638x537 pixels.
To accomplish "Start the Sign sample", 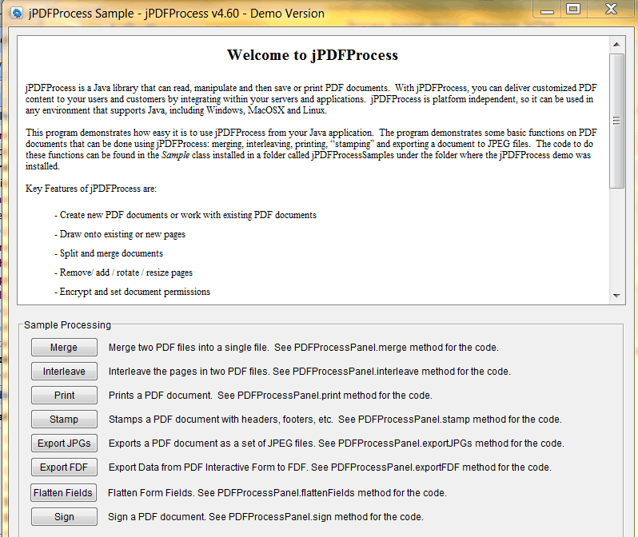I will (64, 517).
